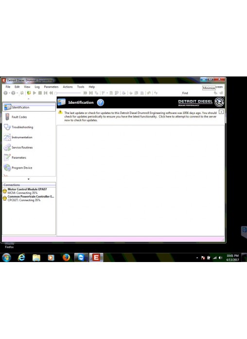Click the taskbar clock showing 10:01 PM
The image size is (247, 339).
click(x=232, y=258)
